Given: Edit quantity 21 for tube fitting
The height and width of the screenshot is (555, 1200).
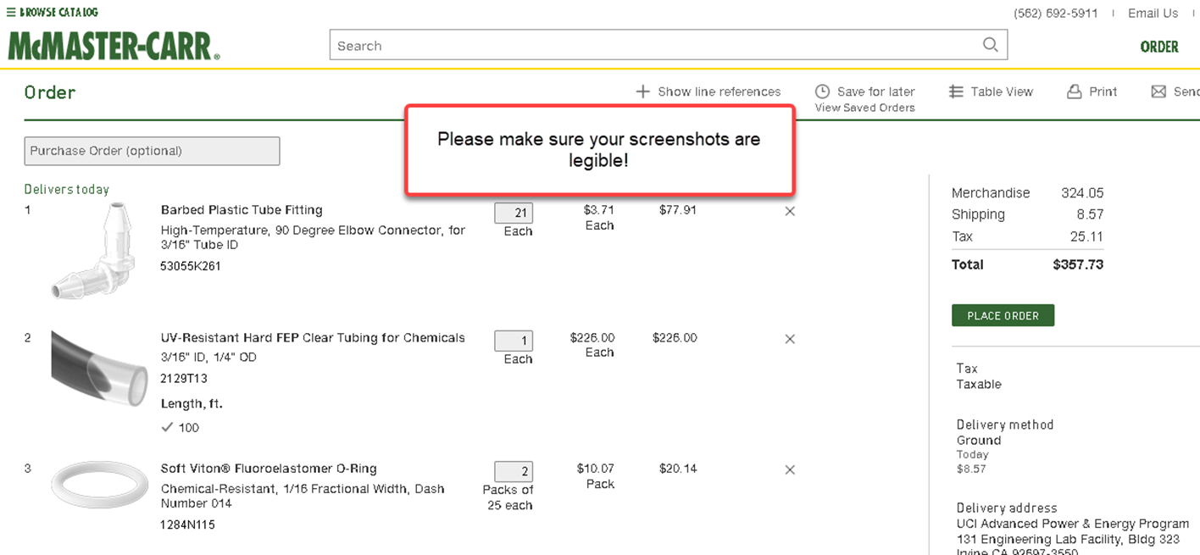Looking at the screenshot, I should tap(514, 213).
